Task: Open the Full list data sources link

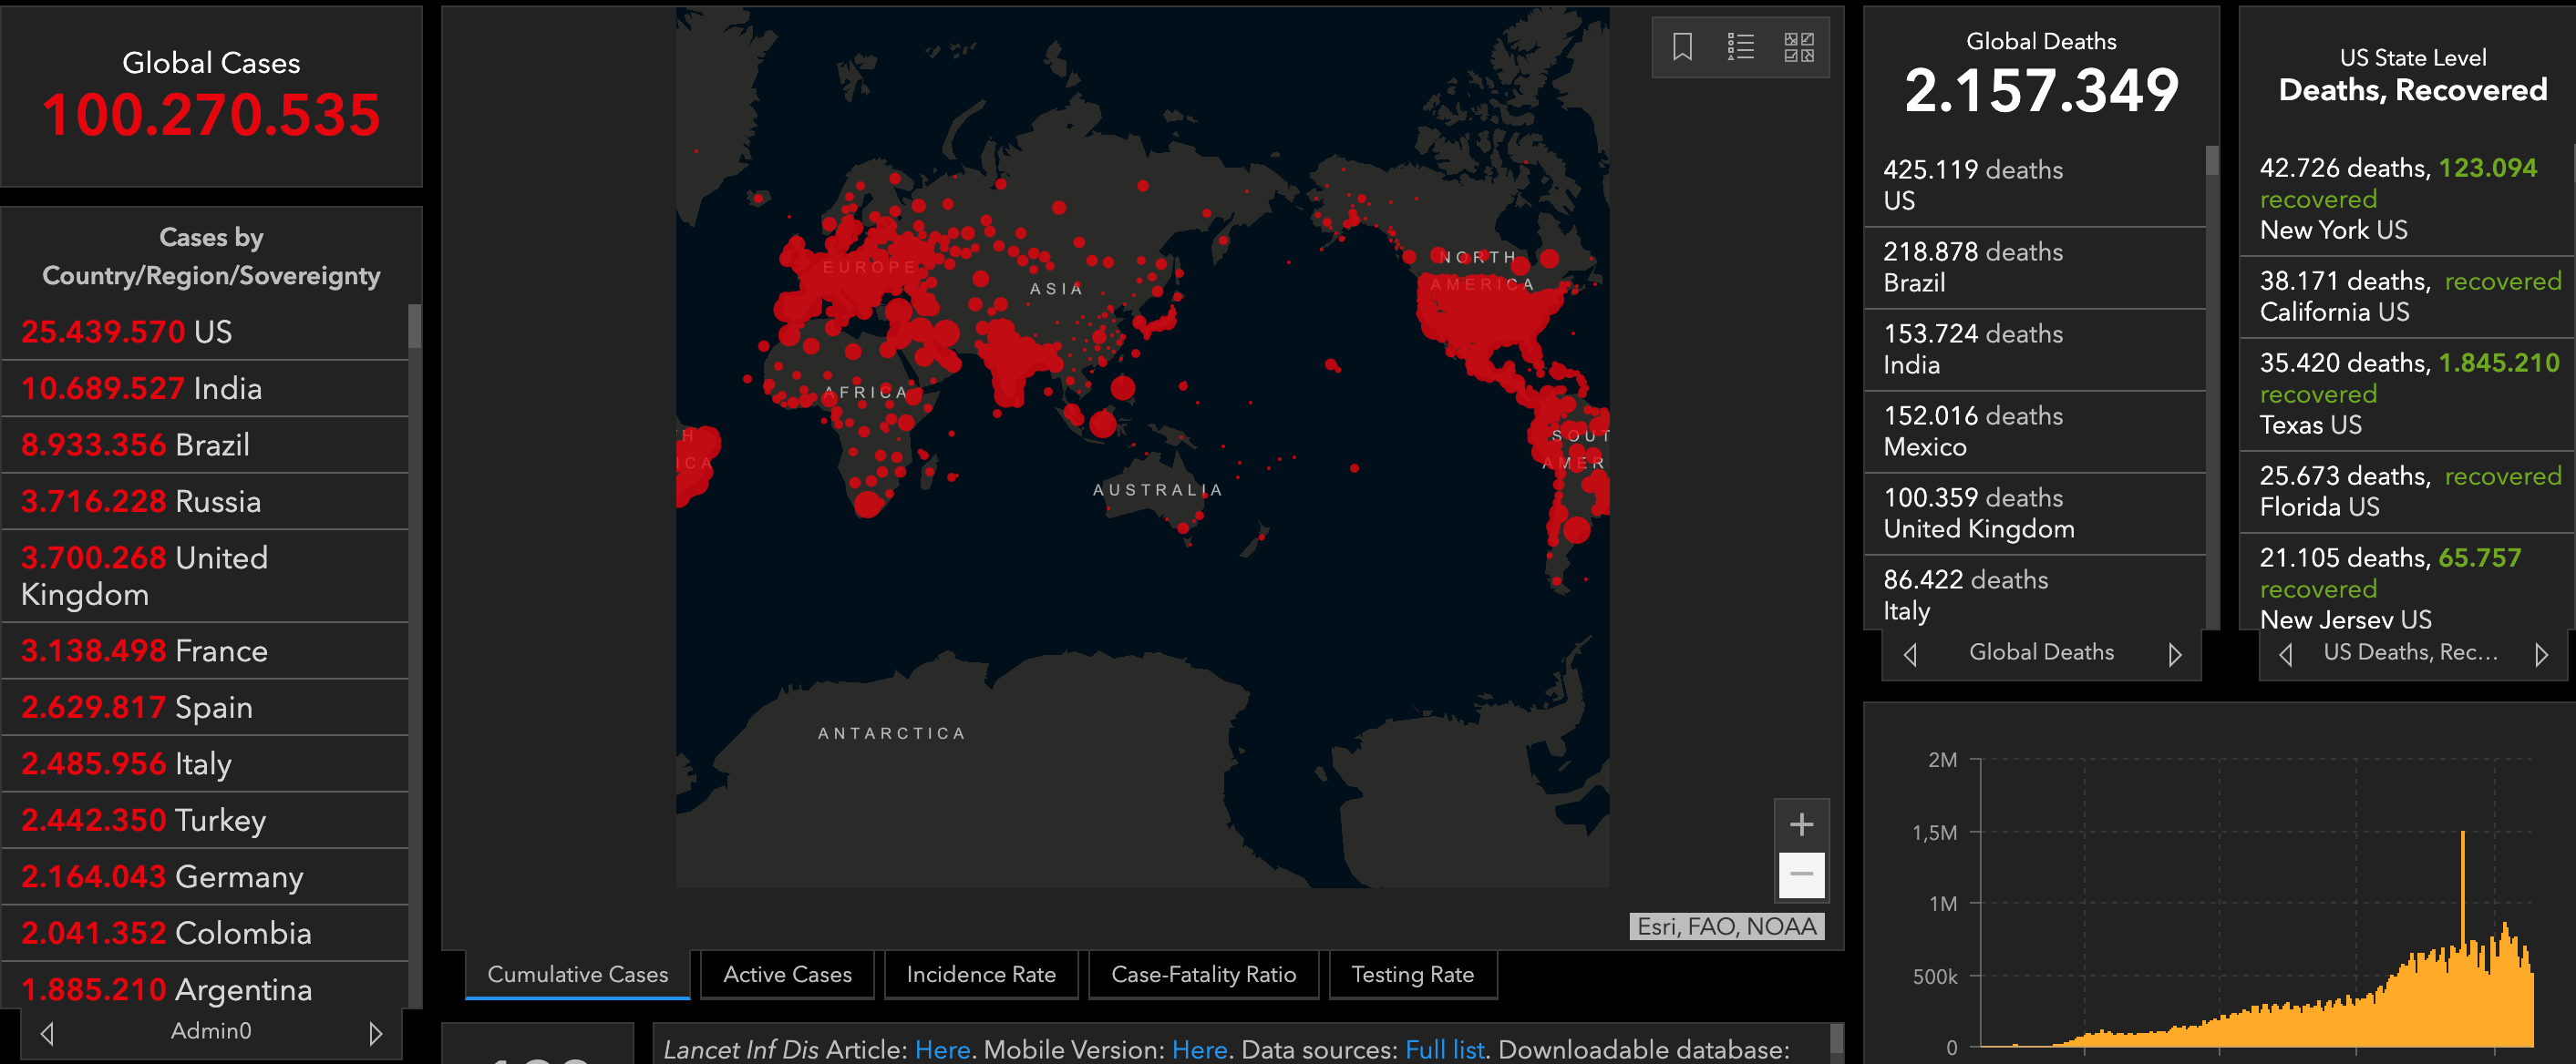Action: [1444, 1049]
